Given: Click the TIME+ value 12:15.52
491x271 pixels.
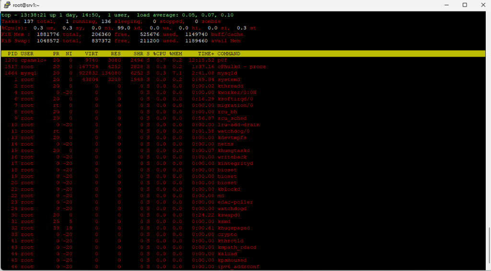Looking at the screenshot, I should click(201, 60).
